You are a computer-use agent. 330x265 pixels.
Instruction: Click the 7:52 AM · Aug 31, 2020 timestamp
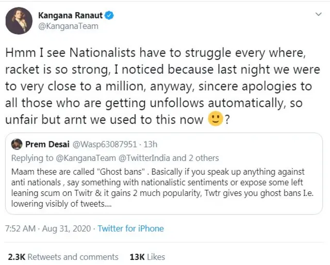tap(48, 228)
